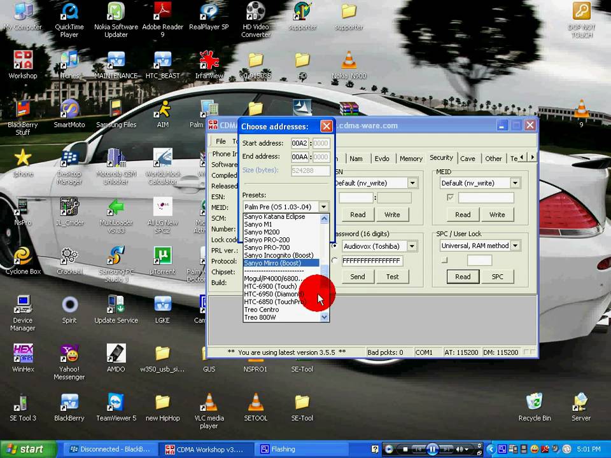
Task: Open Adobe Reader 9 shortcut
Action: pos(162,20)
